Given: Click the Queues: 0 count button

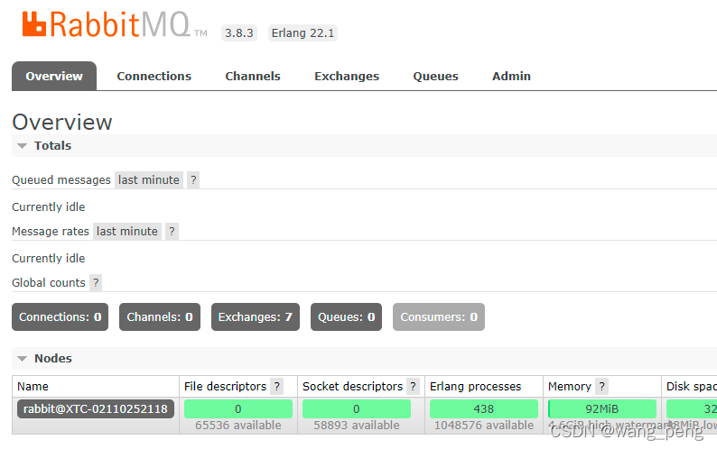Looking at the screenshot, I should pos(346,317).
